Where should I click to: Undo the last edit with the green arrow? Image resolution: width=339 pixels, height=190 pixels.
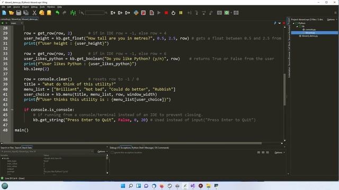point(57,13)
